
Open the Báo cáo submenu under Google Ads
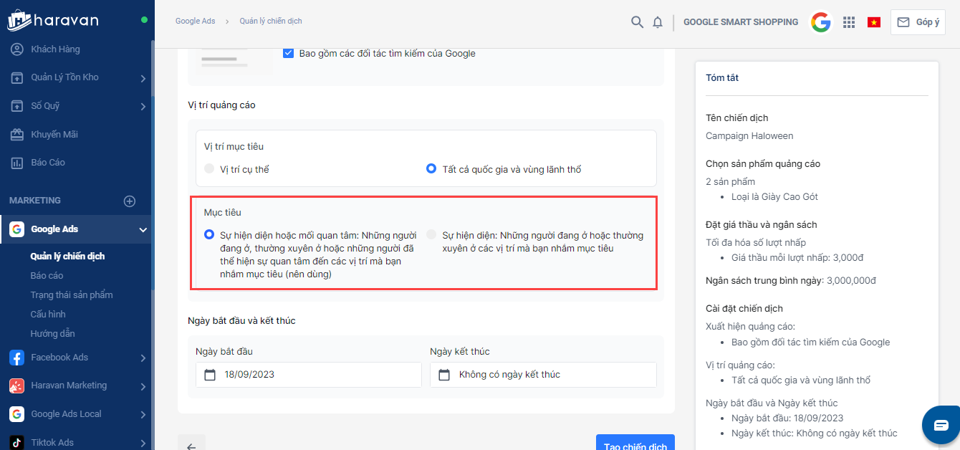click(x=47, y=275)
